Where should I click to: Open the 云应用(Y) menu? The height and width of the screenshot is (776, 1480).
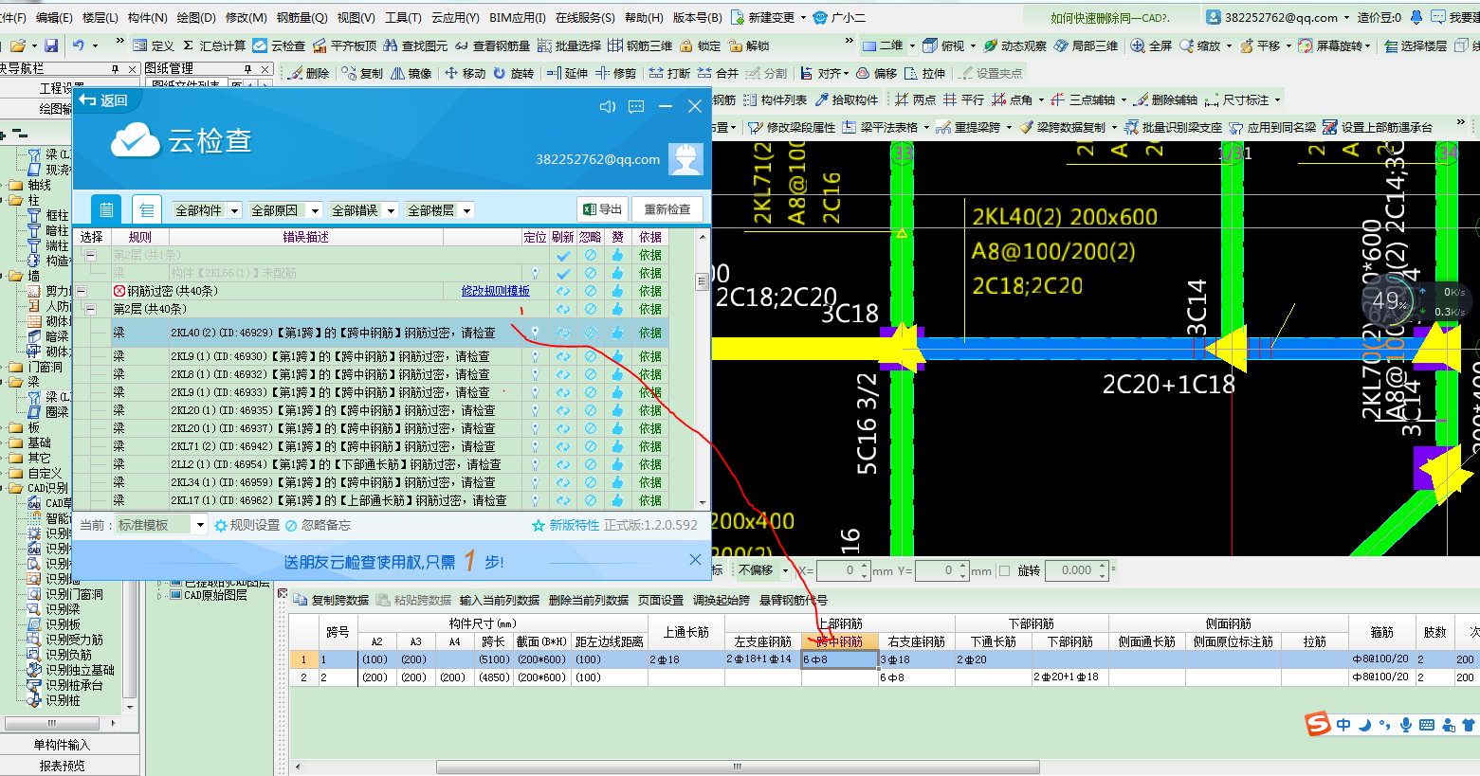coord(455,17)
